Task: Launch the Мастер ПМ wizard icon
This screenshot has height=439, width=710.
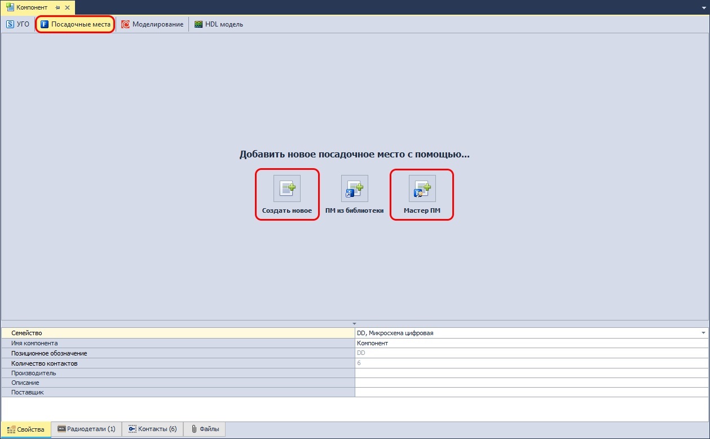Action: click(x=422, y=188)
